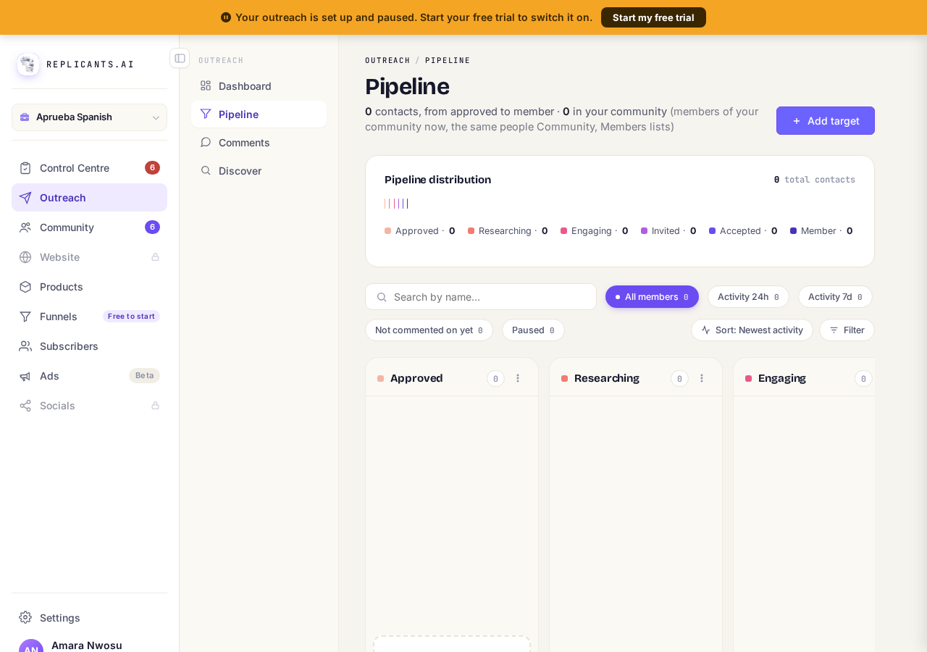
Task: Click the Outreach breadcrumb link
Action: [x=387, y=60]
